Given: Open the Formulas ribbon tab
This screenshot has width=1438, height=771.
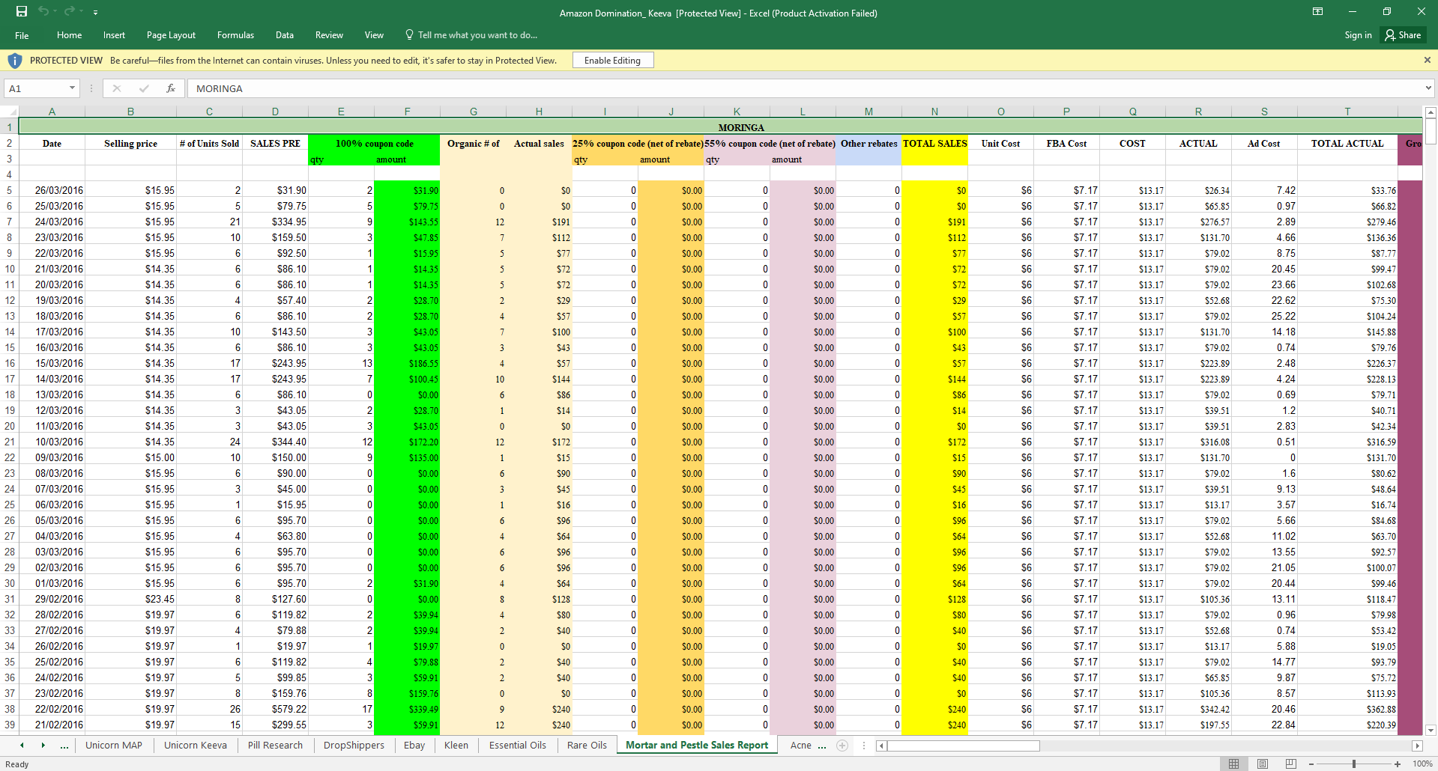Looking at the screenshot, I should [235, 35].
